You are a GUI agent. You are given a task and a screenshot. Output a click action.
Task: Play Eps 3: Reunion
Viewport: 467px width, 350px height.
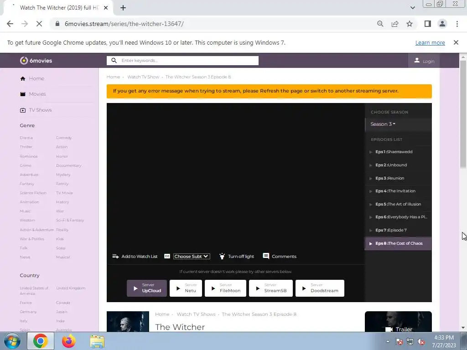click(398, 178)
